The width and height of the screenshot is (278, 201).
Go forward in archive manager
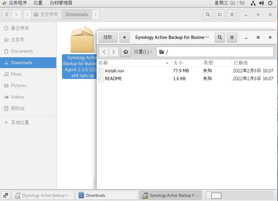pyautogui.click(x=113, y=52)
